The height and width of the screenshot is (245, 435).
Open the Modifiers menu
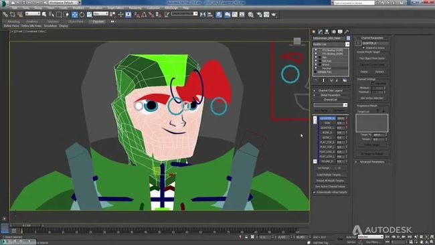pos(78,8)
